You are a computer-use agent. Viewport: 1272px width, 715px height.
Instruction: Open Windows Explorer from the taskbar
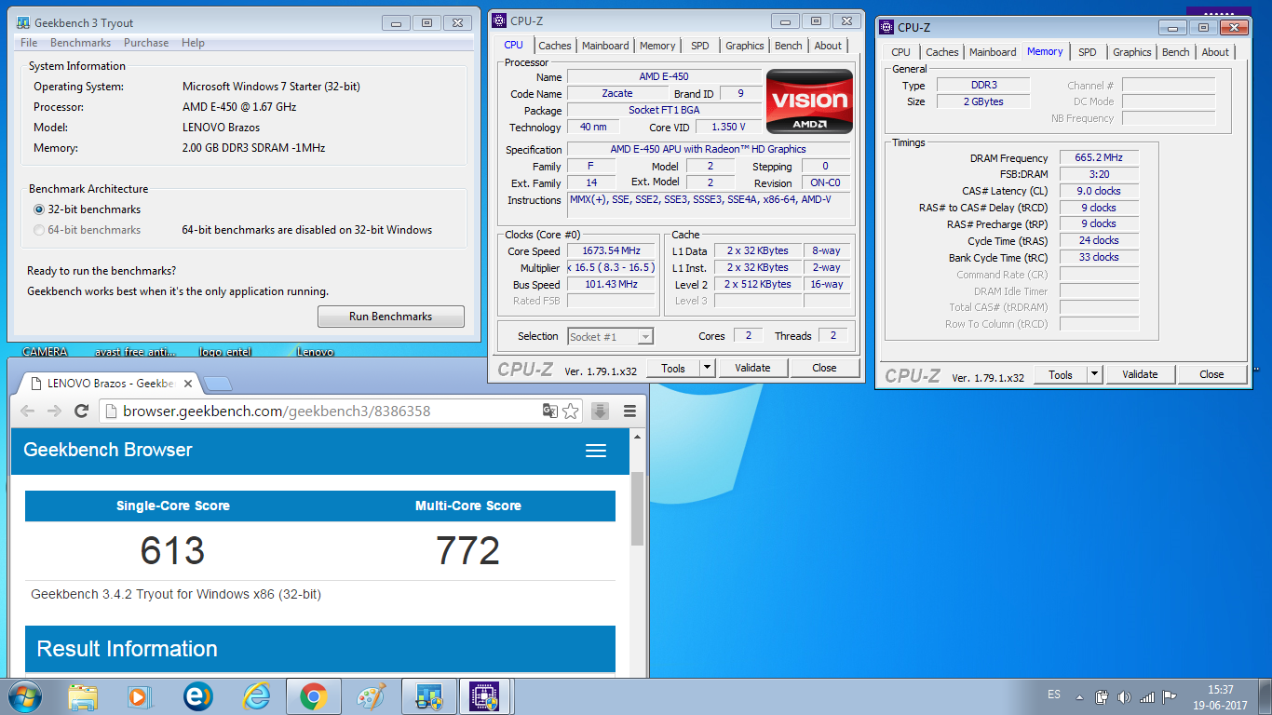coord(83,696)
